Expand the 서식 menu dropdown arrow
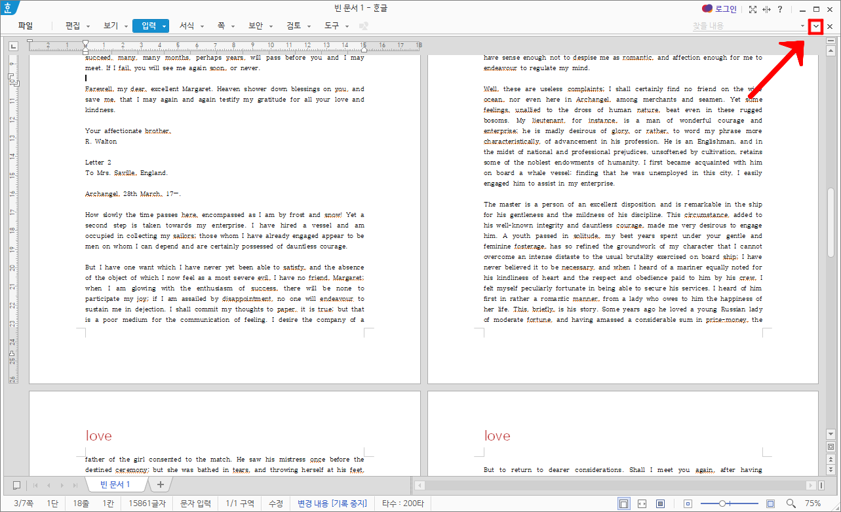 click(203, 26)
